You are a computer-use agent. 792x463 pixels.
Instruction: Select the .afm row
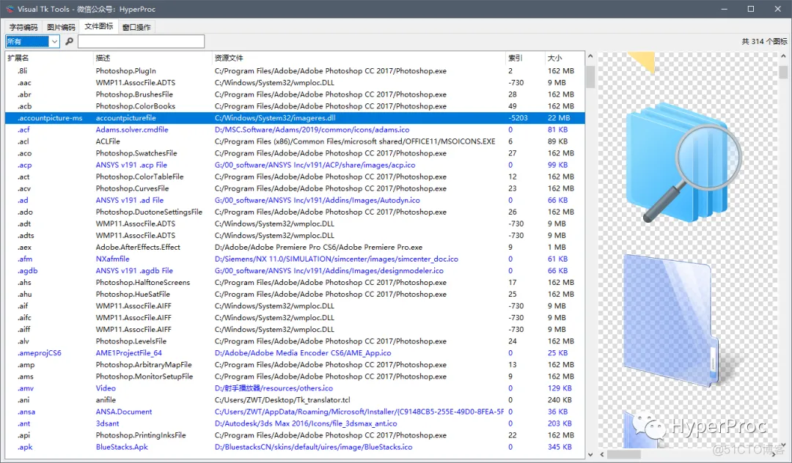coord(295,259)
